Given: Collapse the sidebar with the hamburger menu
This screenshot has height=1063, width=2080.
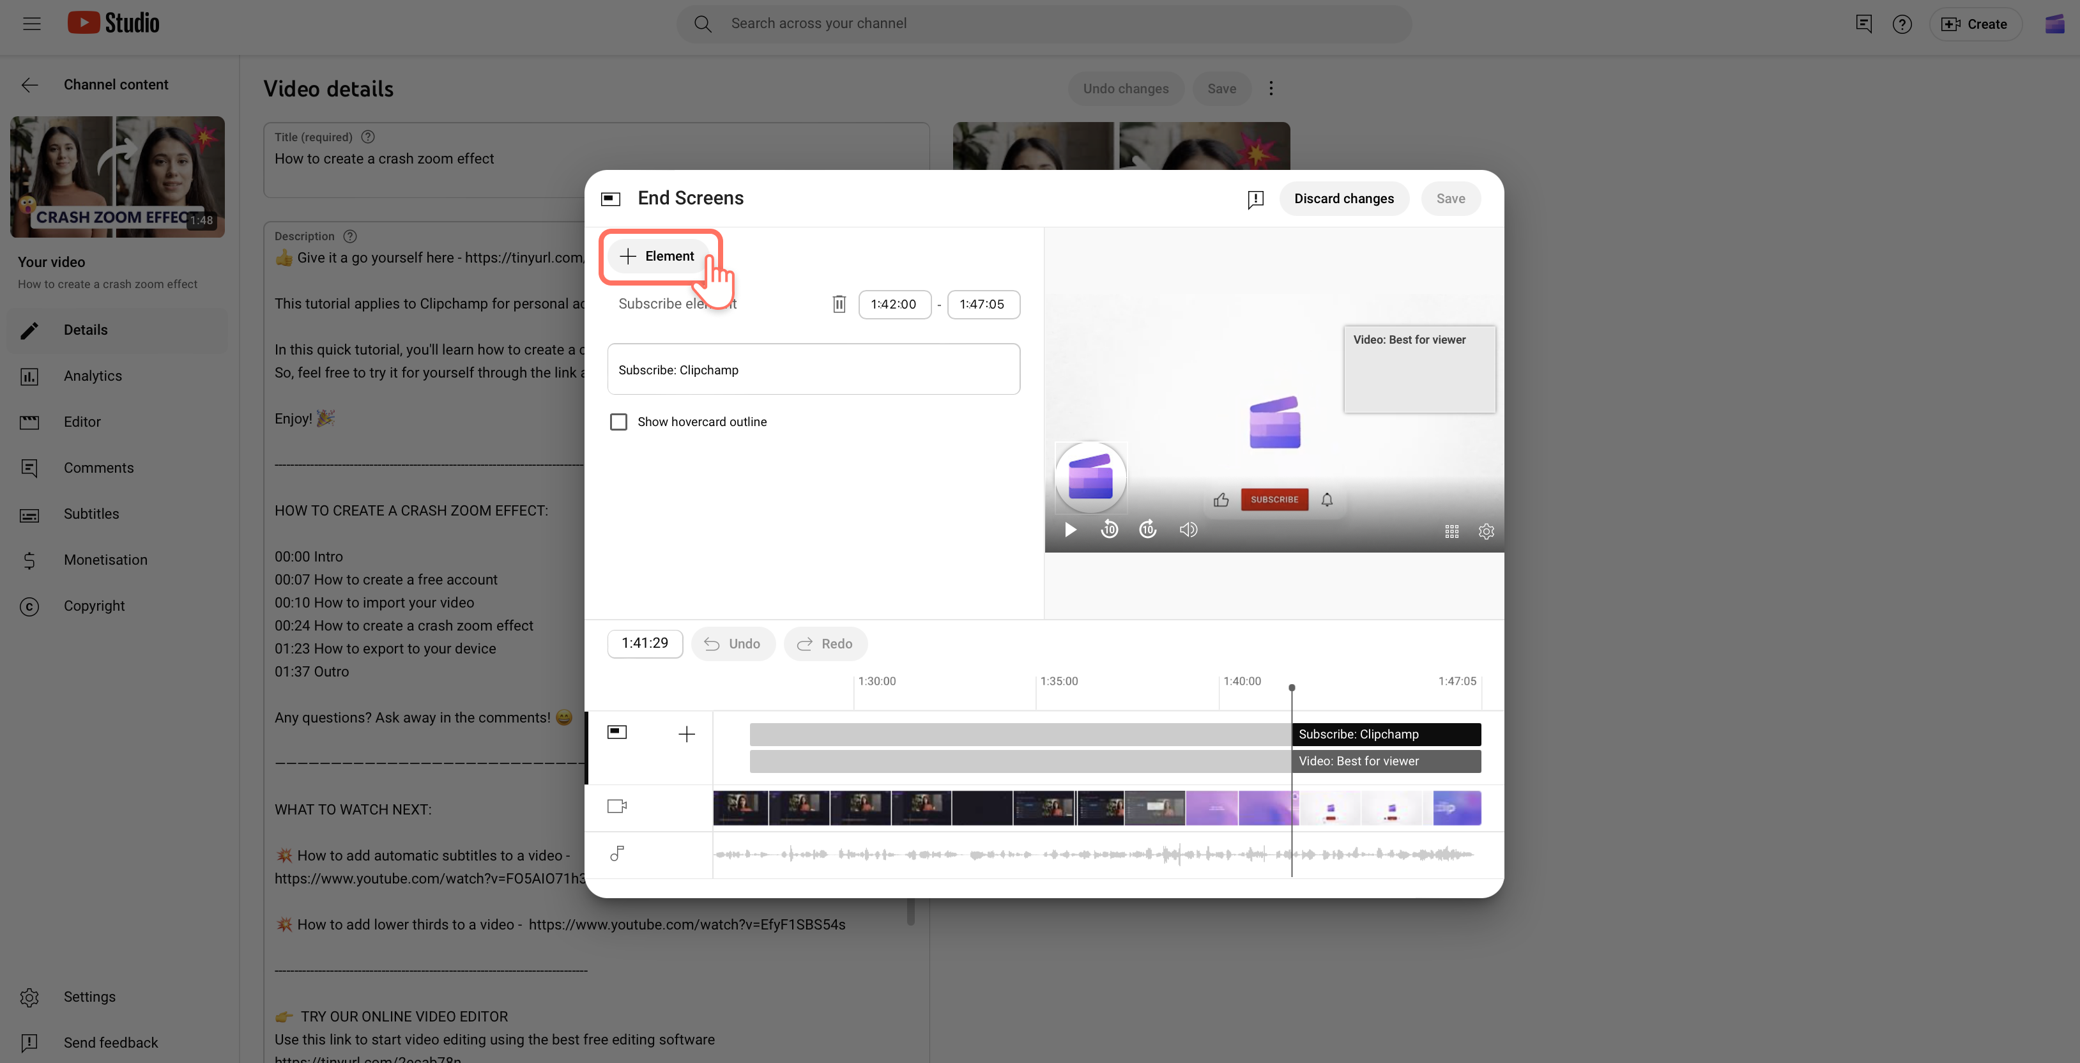Looking at the screenshot, I should (x=33, y=24).
